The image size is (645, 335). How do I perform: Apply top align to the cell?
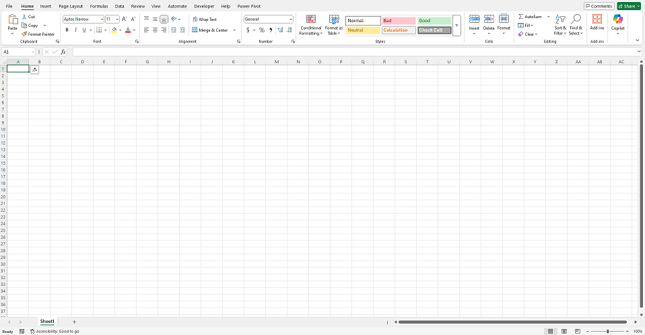click(x=147, y=19)
